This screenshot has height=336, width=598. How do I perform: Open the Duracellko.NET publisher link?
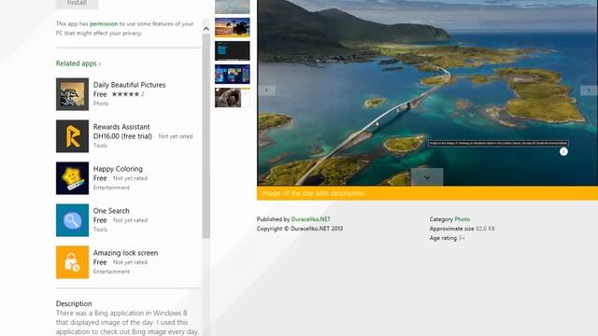311,219
